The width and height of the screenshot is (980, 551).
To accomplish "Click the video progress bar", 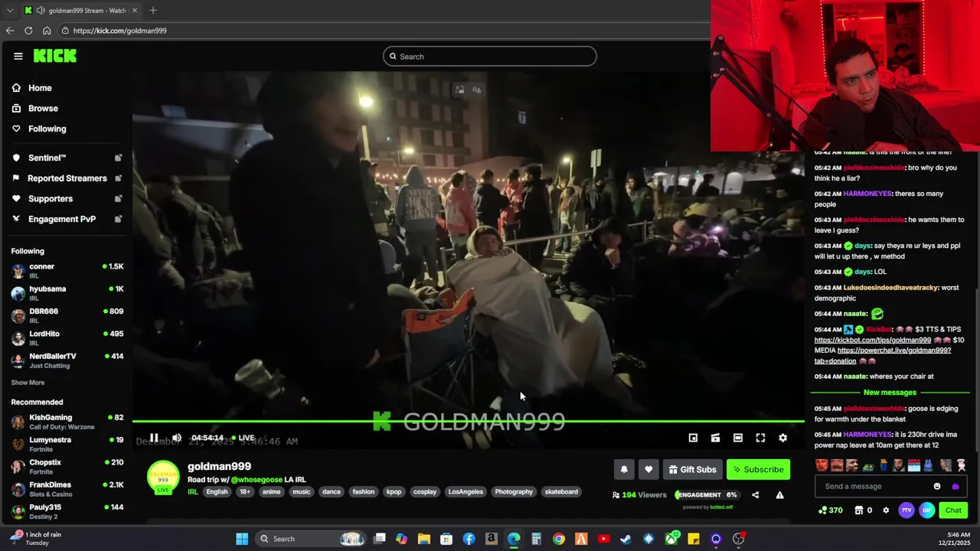I will point(469,421).
